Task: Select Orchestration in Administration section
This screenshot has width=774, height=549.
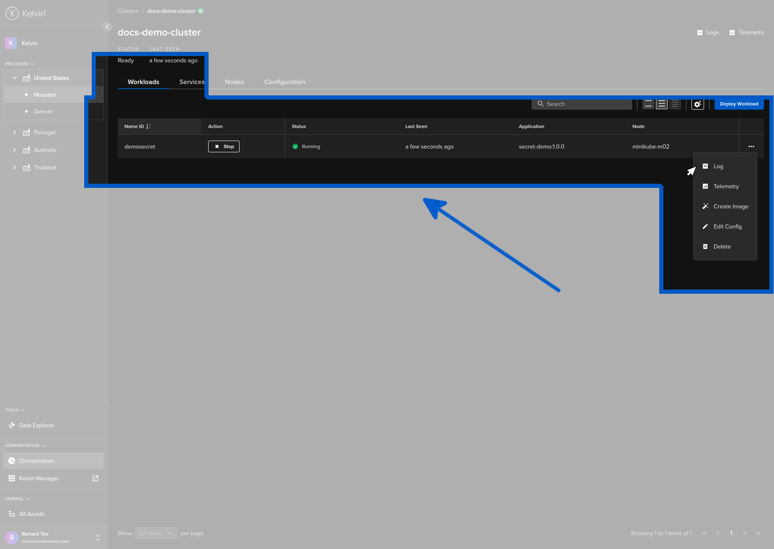Action: 36,460
